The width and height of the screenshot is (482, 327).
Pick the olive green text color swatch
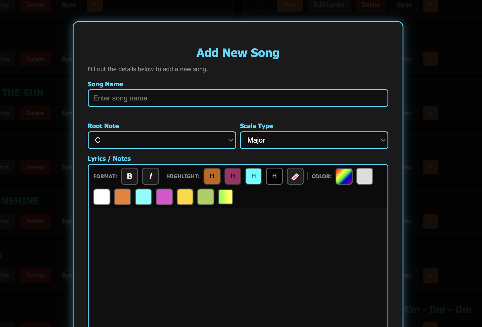coord(206,197)
